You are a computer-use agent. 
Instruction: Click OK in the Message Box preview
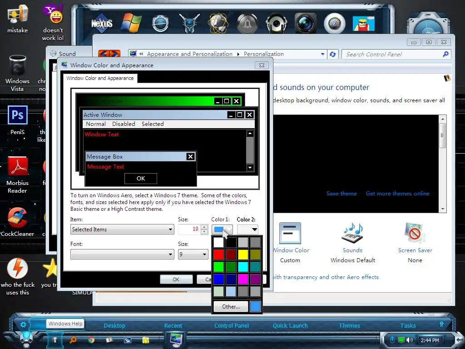tap(141, 178)
